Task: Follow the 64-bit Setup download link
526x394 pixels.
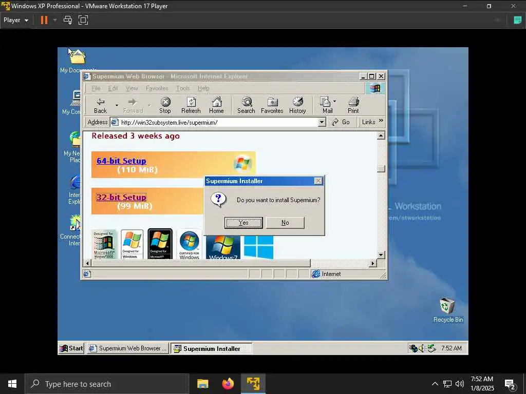Action: click(121, 161)
